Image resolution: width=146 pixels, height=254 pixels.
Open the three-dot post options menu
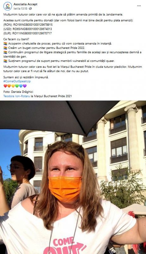pyautogui.click(x=139, y=6)
